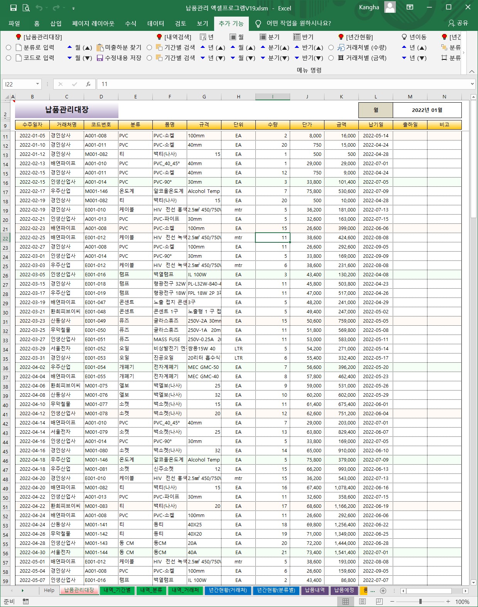Select 기간별 검색 radio beside 년 (▲)
Viewport: 478px width, 607px height.
149,47
